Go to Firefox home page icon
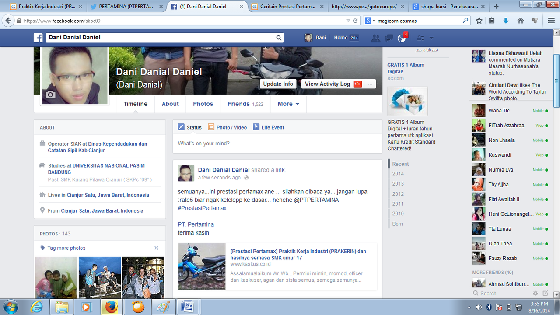Image resolution: width=560 pixels, height=315 pixels. tap(521, 21)
